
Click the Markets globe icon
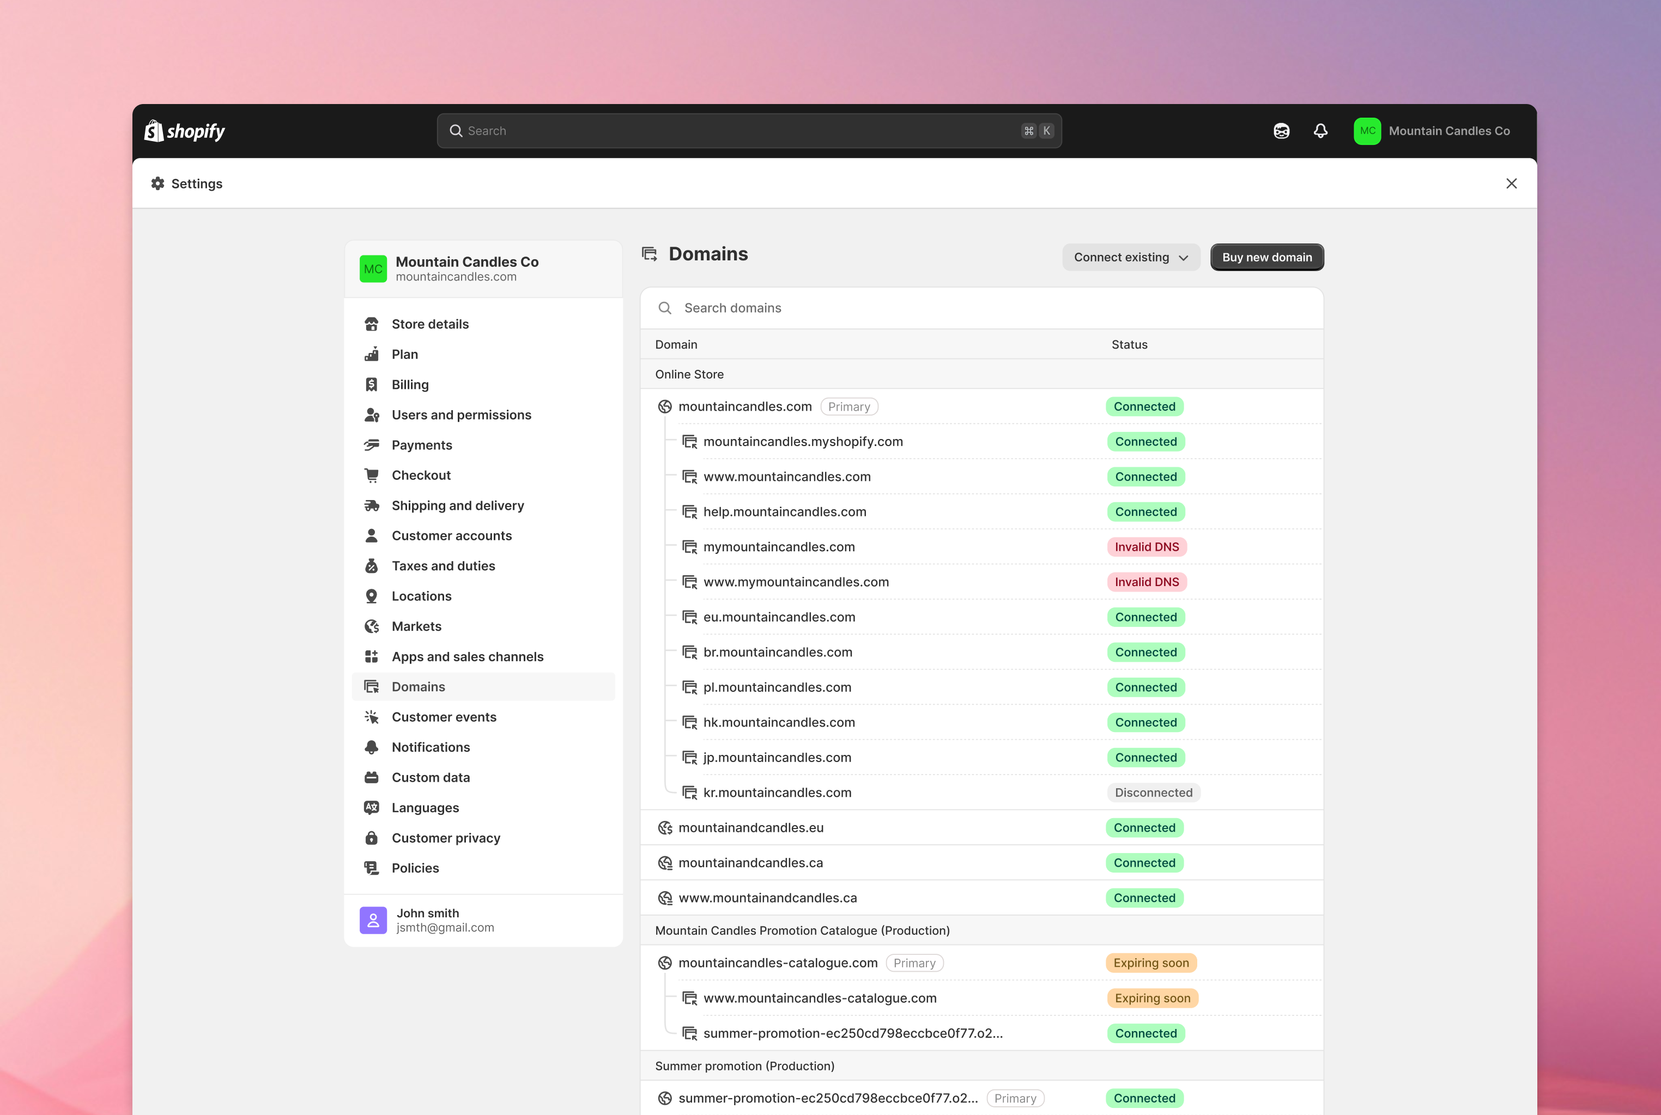(x=371, y=626)
